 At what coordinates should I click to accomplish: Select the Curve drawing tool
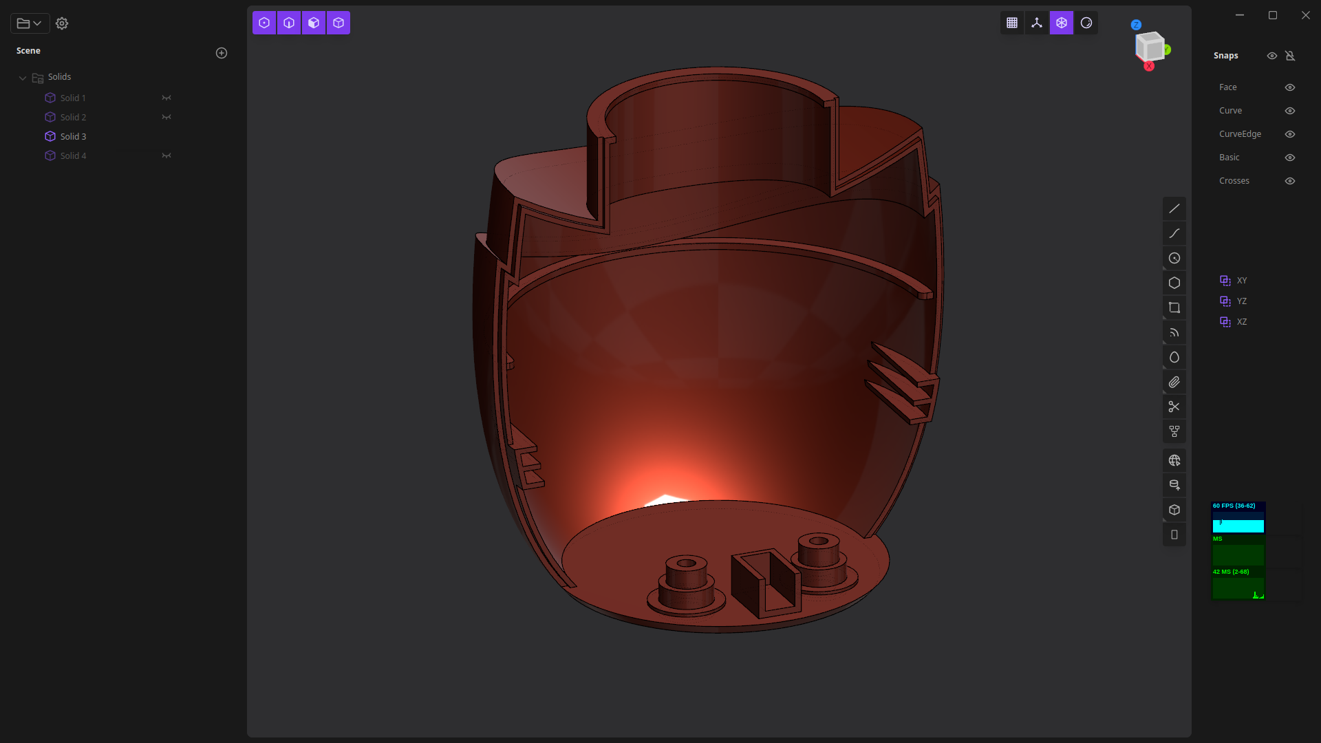pos(1174,233)
